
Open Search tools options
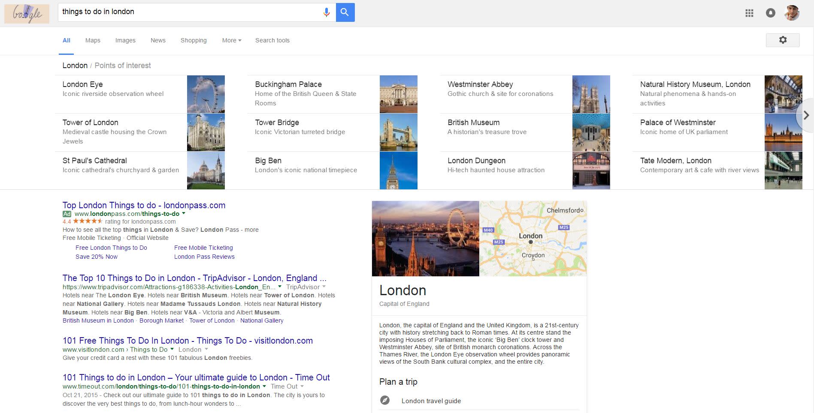click(x=272, y=40)
